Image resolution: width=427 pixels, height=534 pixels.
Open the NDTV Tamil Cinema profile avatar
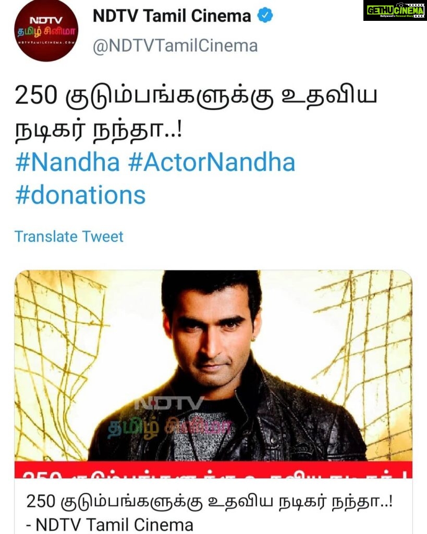[x=46, y=29]
